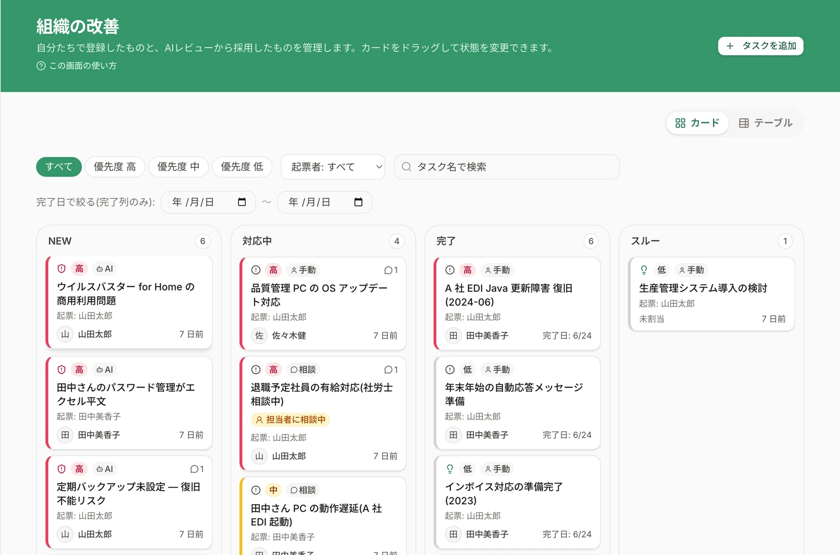Screen dimensions: 840x555
Task: Open 田中さんのパスワード管理がエクセル平文 card
Action: click(x=129, y=403)
